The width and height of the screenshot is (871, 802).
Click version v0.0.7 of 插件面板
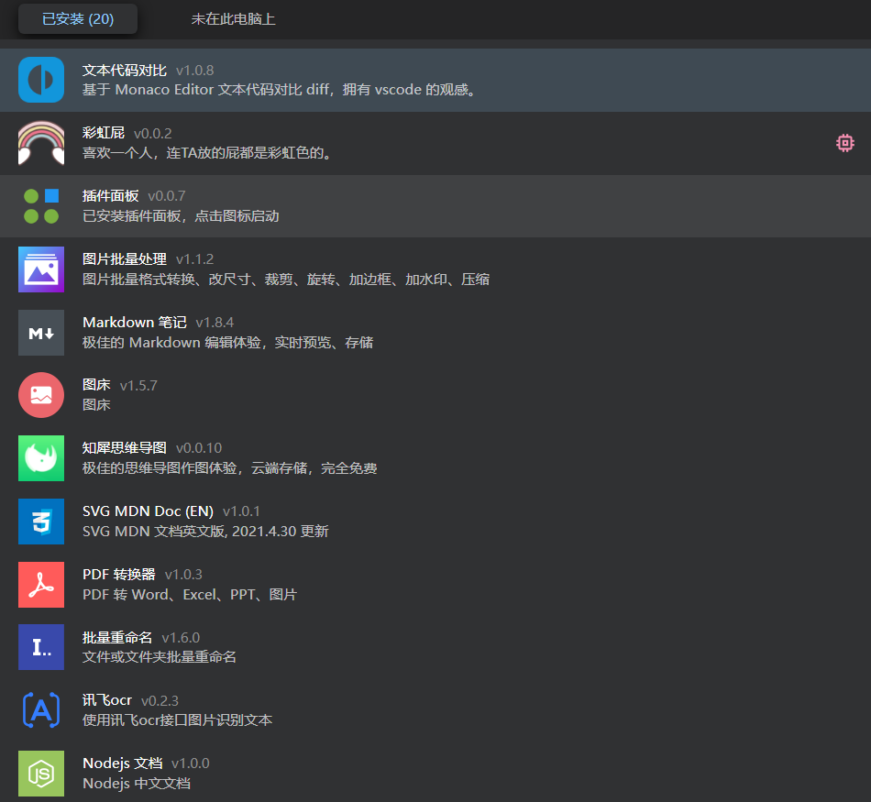167,196
